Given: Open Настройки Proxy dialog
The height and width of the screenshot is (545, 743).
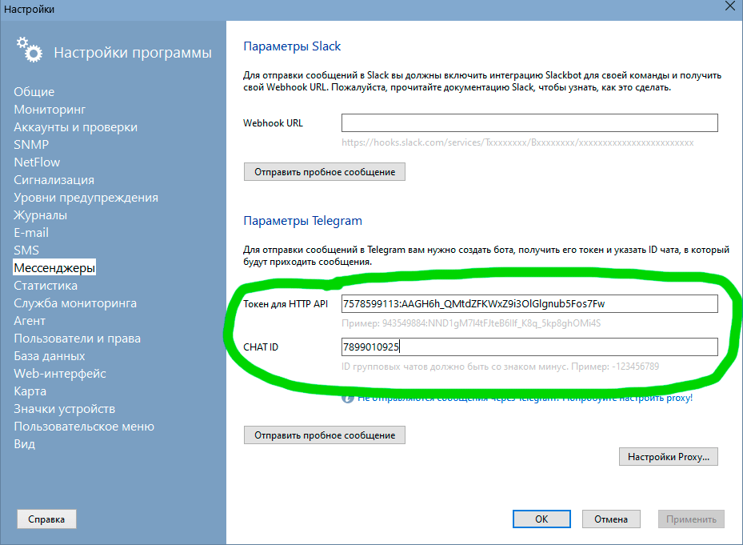Looking at the screenshot, I should (668, 457).
